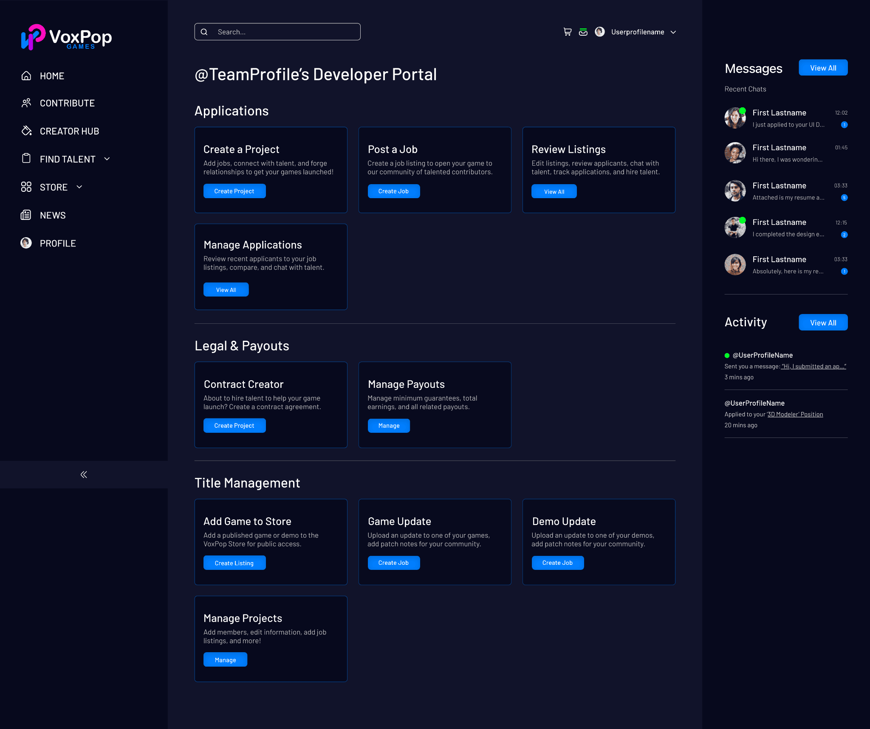Open chat 'Absolutely, here is my re...'
This screenshot has height=729, width=870.
point(786,265)
